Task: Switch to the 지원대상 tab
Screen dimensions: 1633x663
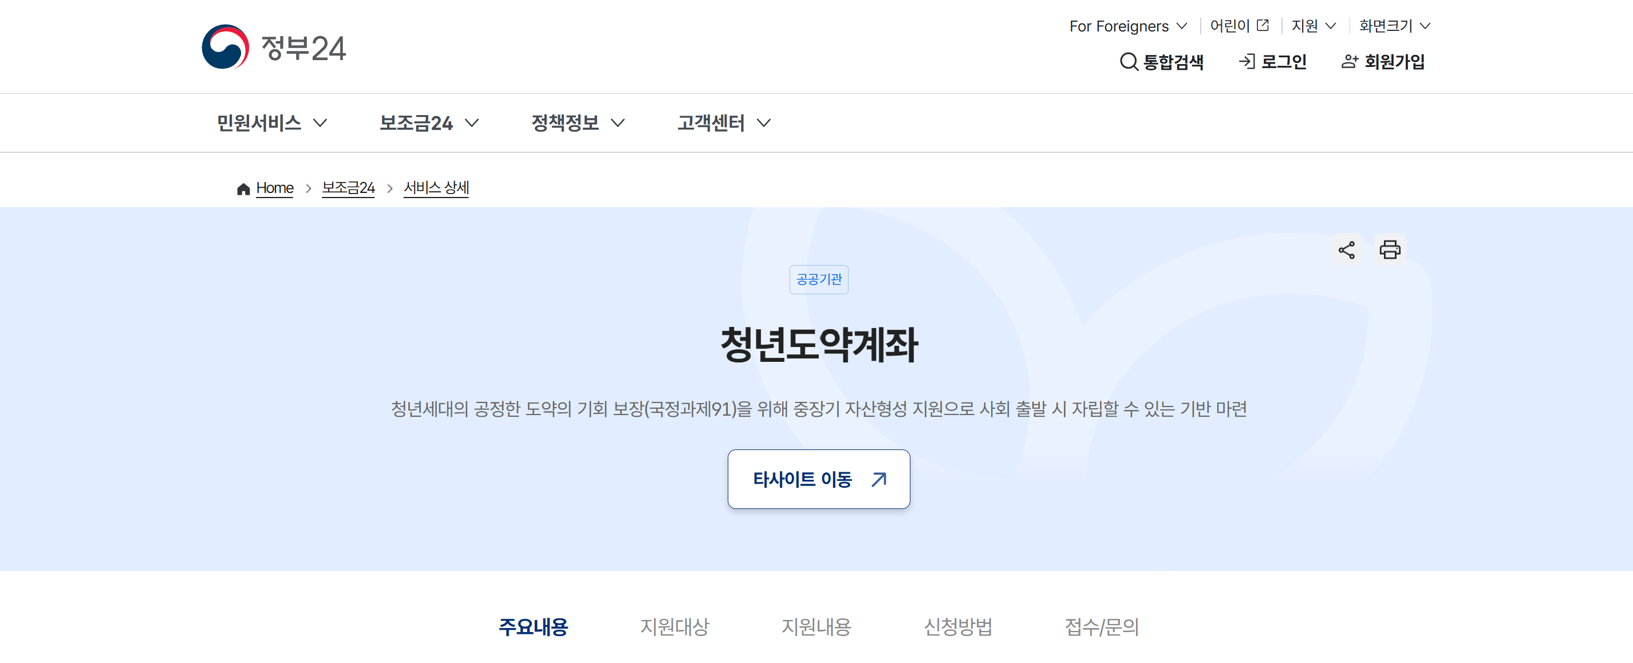Action: 674,626
